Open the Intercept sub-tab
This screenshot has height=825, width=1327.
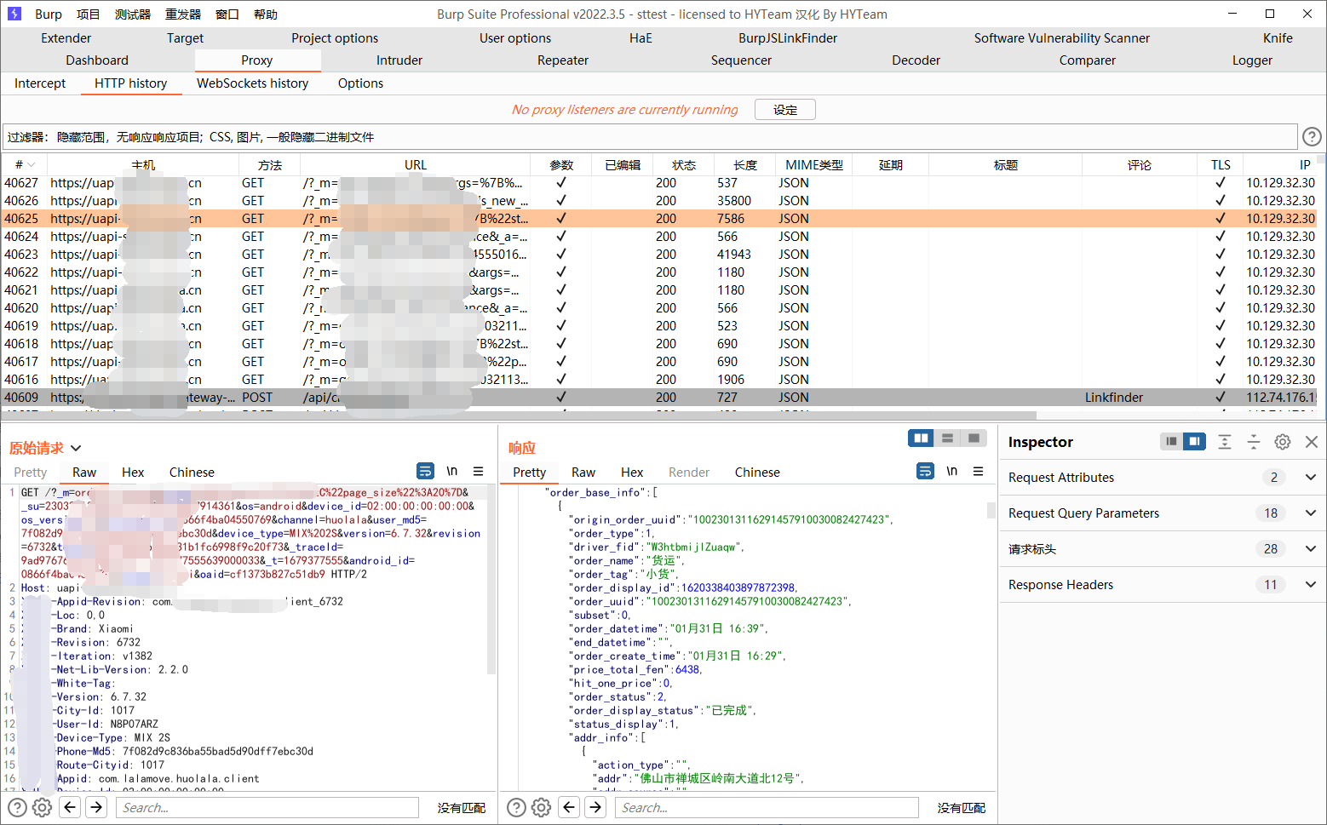tap(40, 83)
